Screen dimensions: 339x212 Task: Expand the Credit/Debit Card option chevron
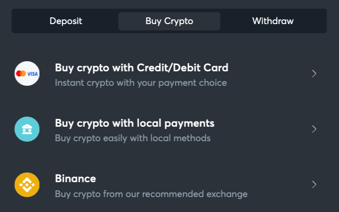314,74
